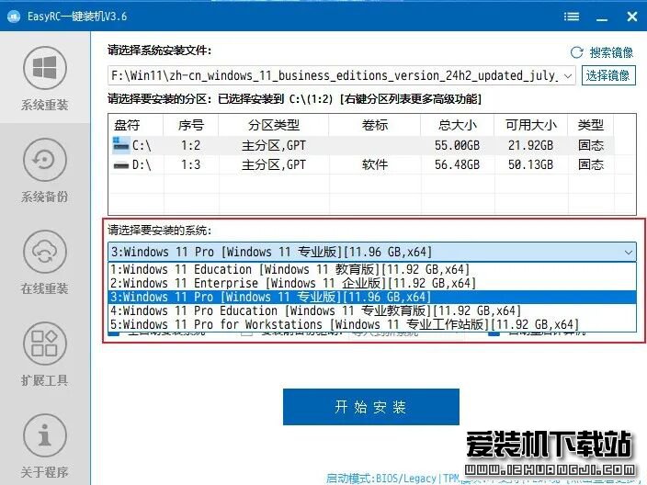Click the 软件 volume label cell
Image resolution: width=647 pixels, height=485 pixels.
[375, 165]
